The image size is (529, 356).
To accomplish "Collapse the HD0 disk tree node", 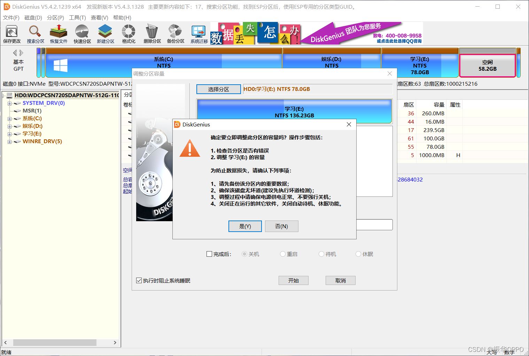I will click(3, 95).
